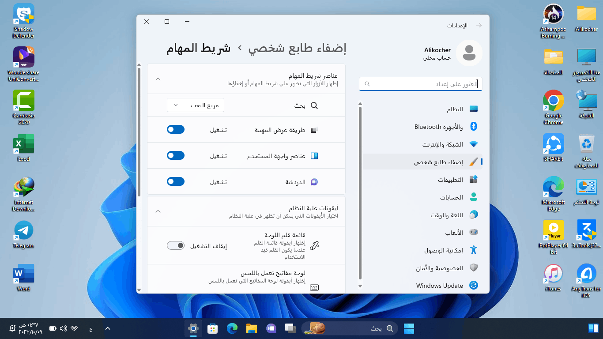Image resolution: width=603 pixels, height=339 pixels.
Task: Select the المفضلة favorites folder on the desktop
Action: tap(553, 61)
